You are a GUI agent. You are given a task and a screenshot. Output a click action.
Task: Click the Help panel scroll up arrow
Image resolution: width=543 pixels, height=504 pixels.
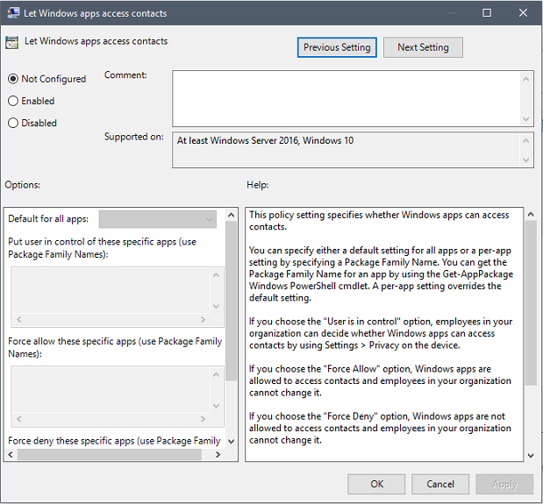(x=530, y=215)
